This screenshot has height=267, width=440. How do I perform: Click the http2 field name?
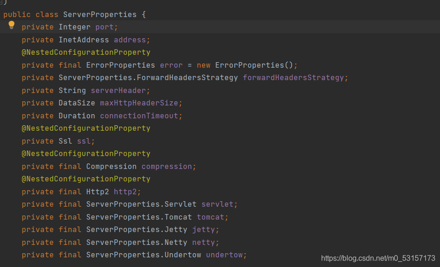point(125,192)
